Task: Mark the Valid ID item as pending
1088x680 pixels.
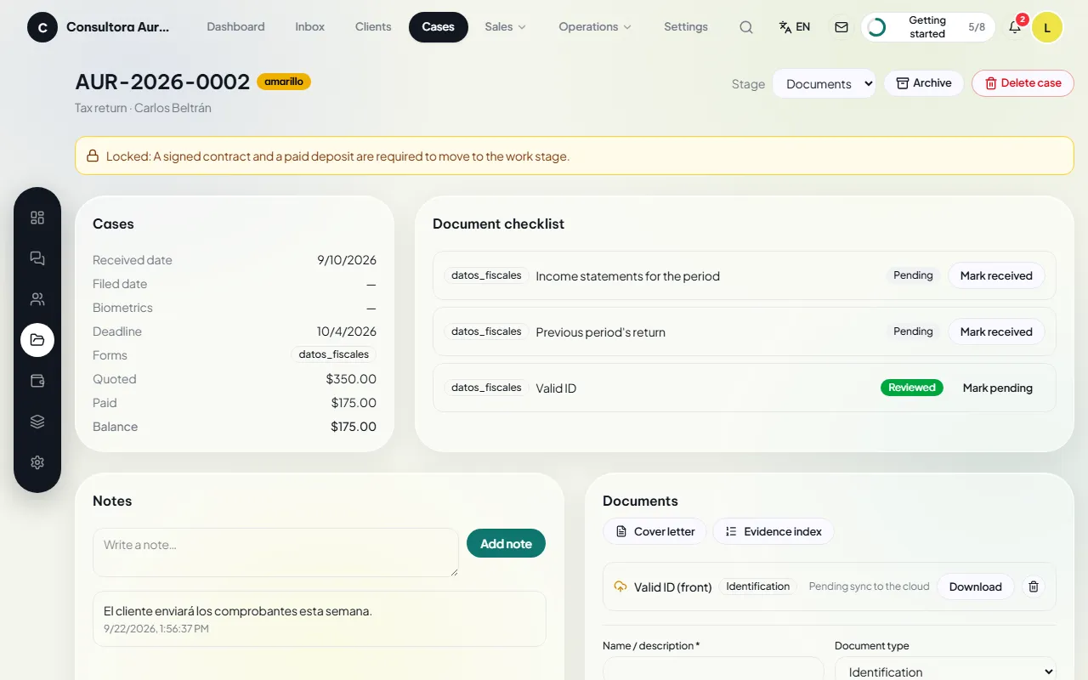Action: (998, 388)
